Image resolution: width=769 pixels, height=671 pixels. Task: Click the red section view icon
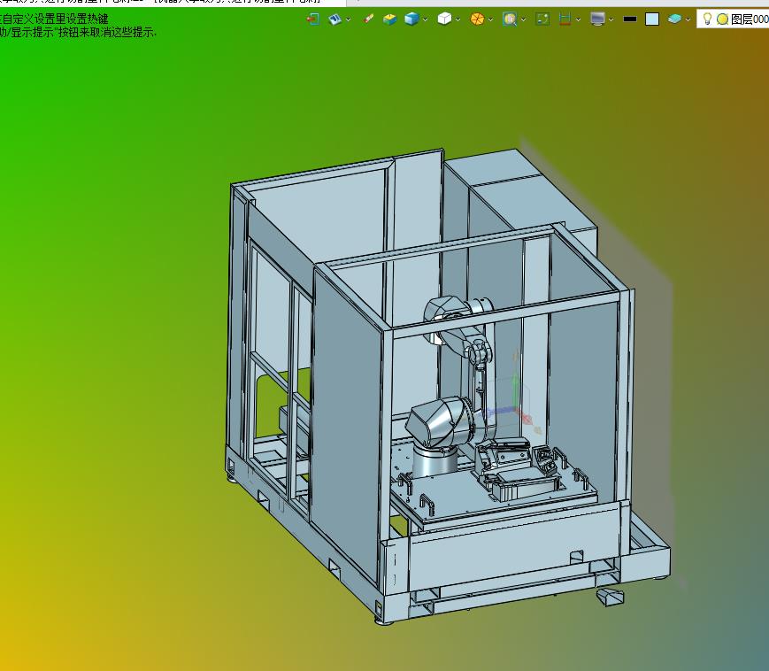565,19
